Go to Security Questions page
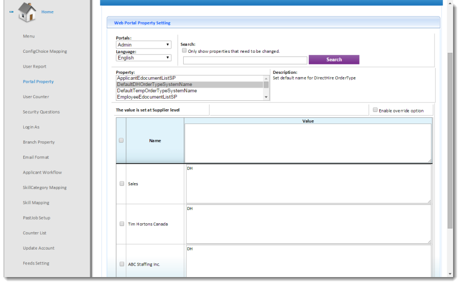 41,112
